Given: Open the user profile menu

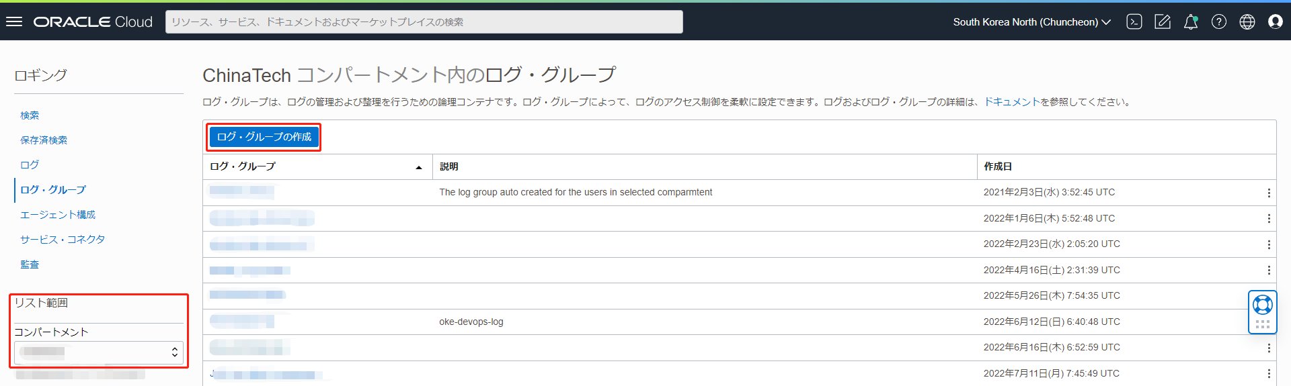Looking at the screenshot, I should point(1276,21).
